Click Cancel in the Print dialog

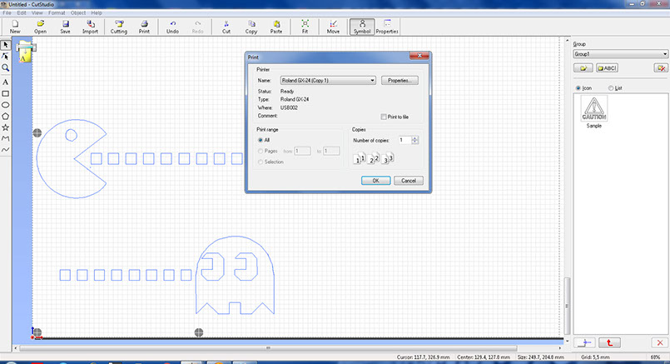409,181
